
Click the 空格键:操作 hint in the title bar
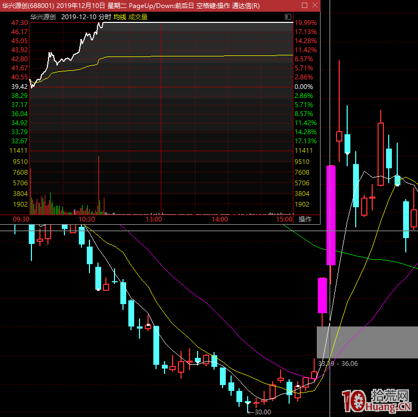pos(213,6)
